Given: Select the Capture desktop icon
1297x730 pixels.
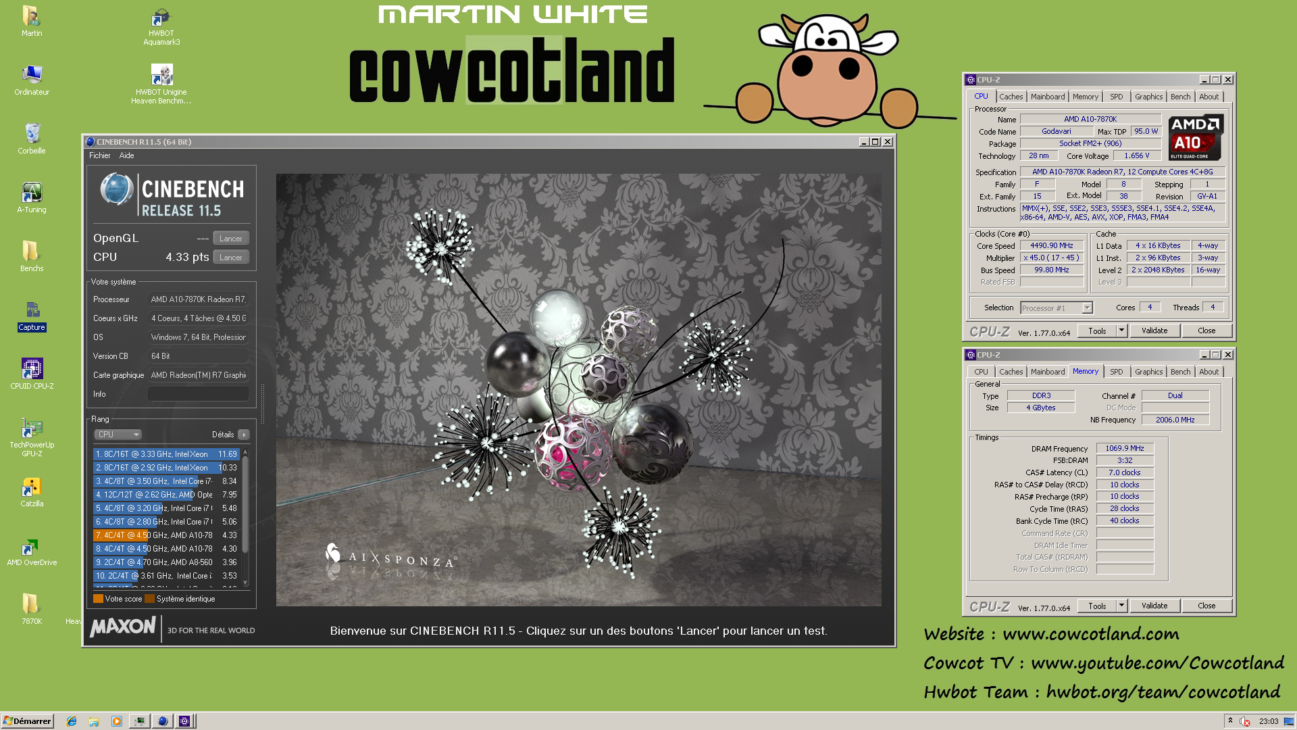Looking at the screenshot, I should tap(32, 316).
